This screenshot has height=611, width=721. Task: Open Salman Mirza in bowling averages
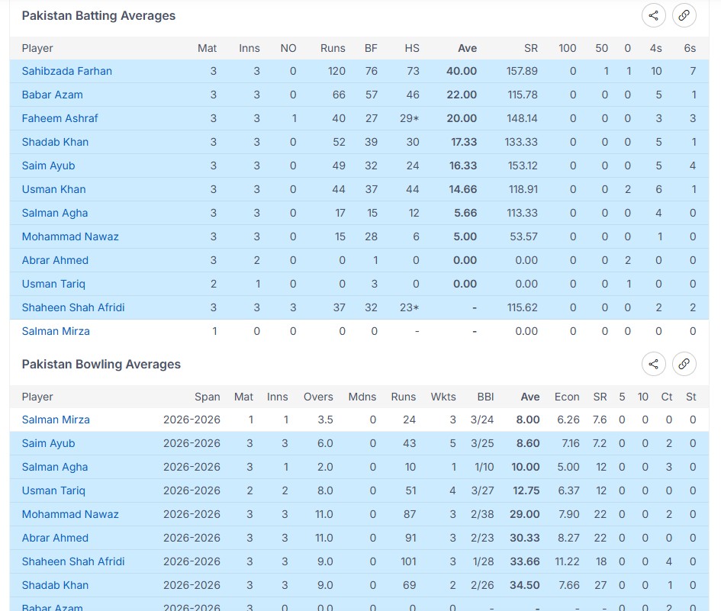point(56,420)
